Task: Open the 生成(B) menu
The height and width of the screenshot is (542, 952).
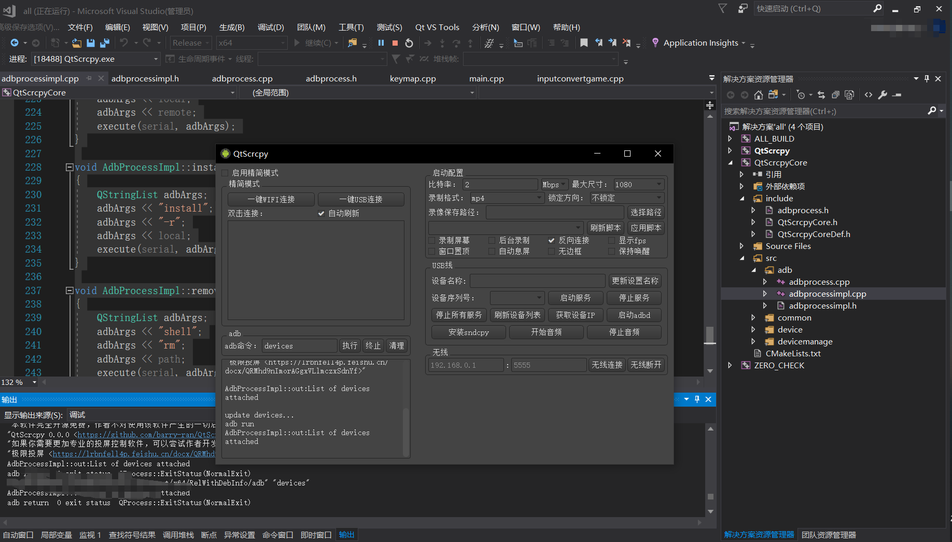Action: coord(232,27)
